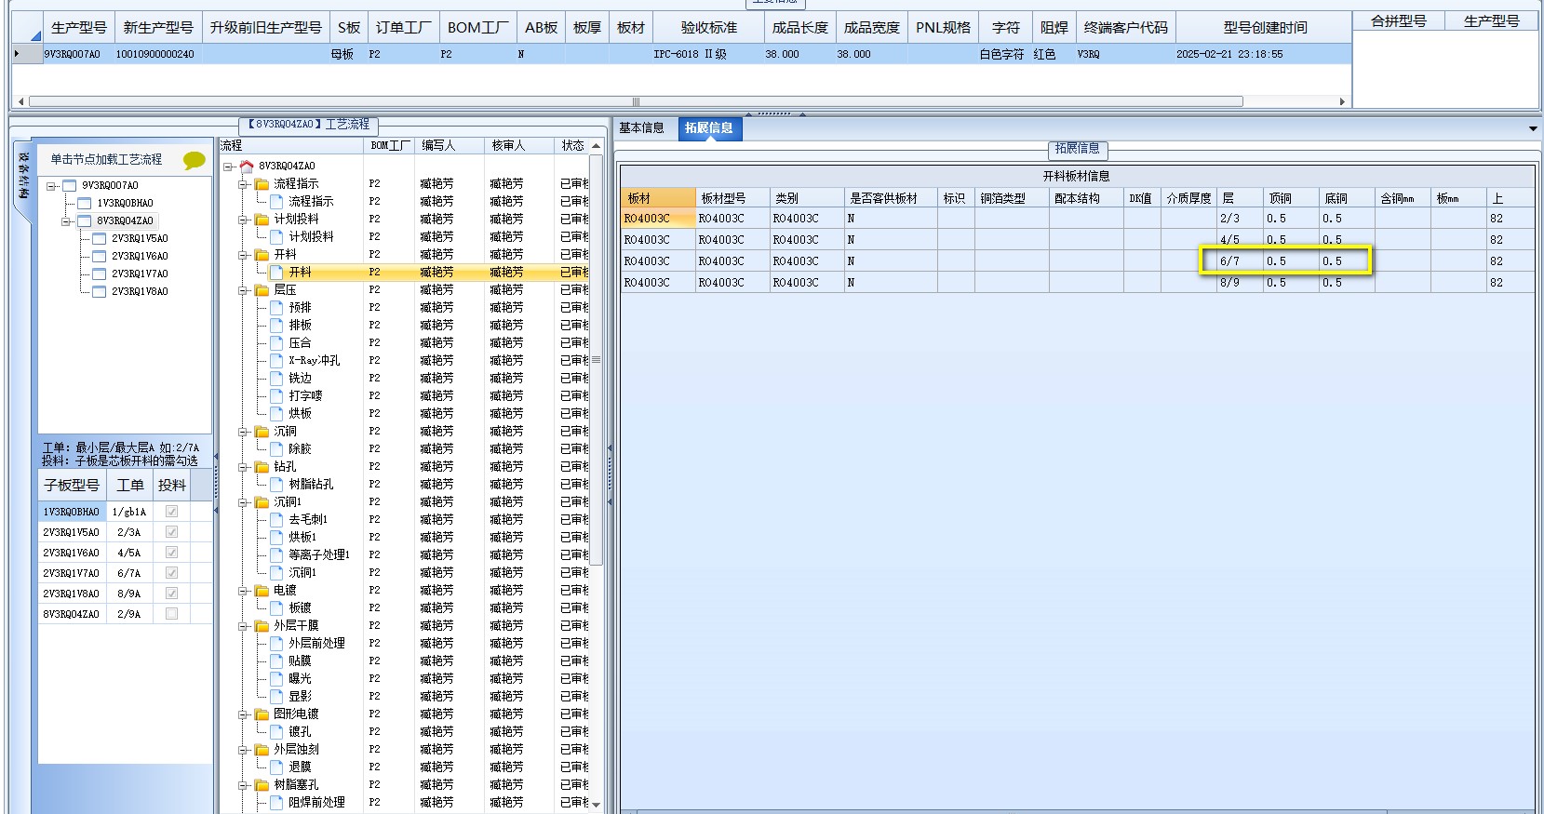Collapse the 9V3RQ007A0 tree node
The image size is (1544, 814).
click(x=52, y=186)
